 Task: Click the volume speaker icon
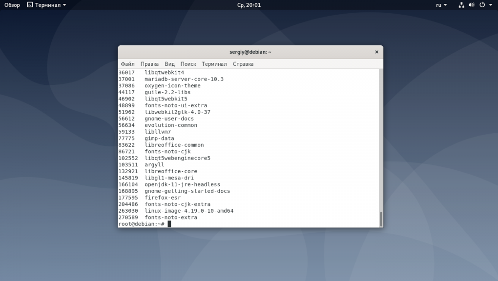point(472,5)
